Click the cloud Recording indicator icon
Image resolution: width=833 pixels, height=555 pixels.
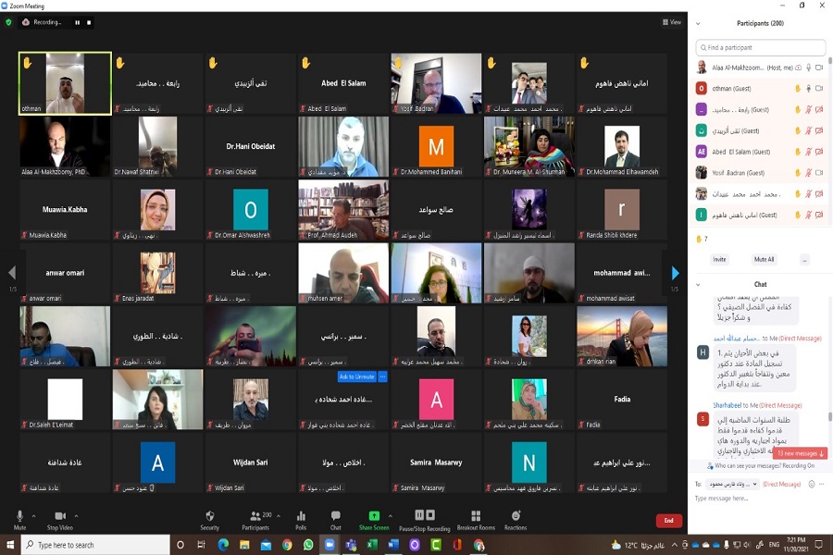[26, 22]
